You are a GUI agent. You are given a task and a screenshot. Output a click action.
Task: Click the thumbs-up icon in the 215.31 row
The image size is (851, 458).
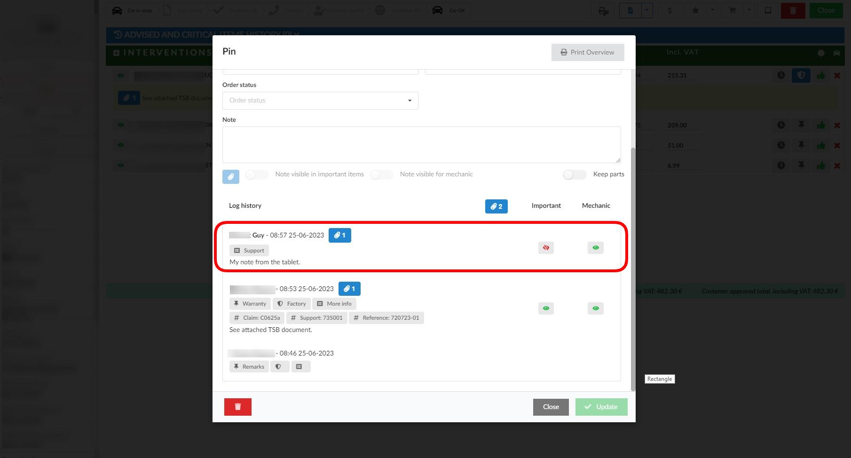click(x=821, y=75)
